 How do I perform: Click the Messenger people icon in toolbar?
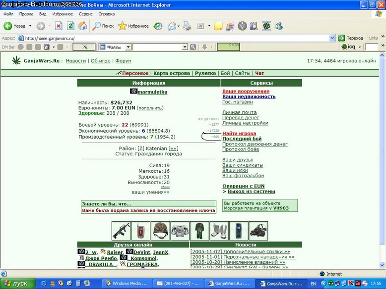point(279,26)
